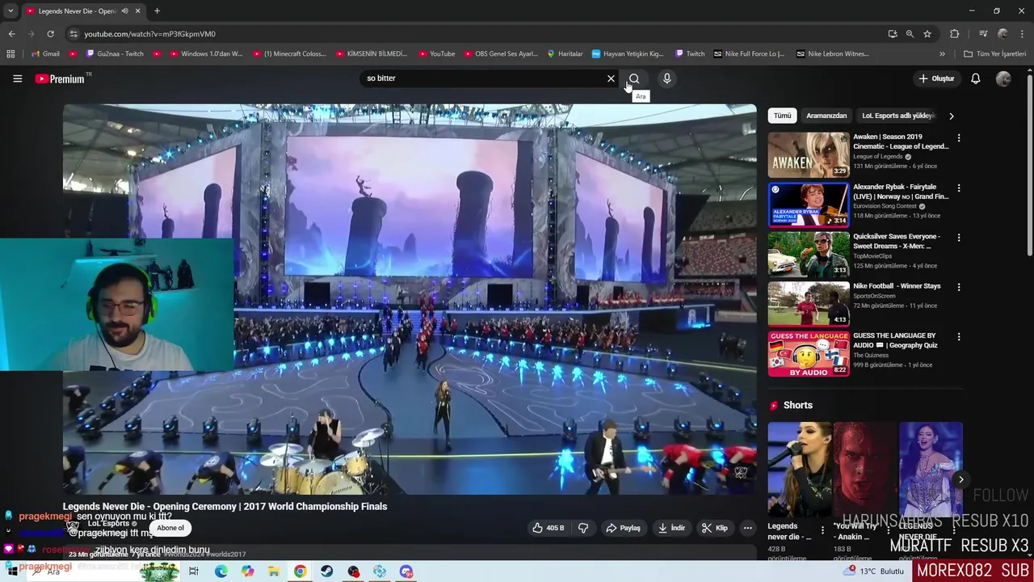Share the video with Paylaş
This screenshot has height=582, width=1034.
click(623, 528)
